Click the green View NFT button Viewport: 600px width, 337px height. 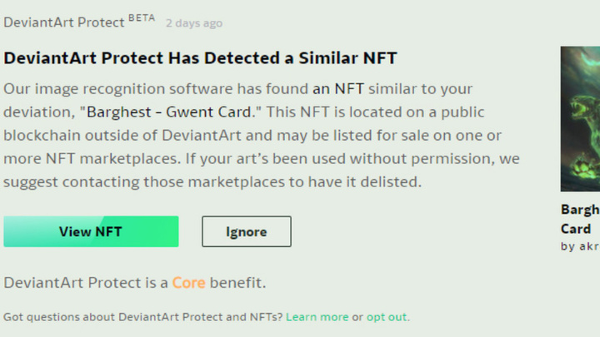[91, 231]
